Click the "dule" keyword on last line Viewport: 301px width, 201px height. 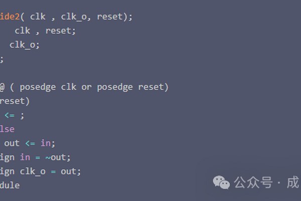click(10, 185)
